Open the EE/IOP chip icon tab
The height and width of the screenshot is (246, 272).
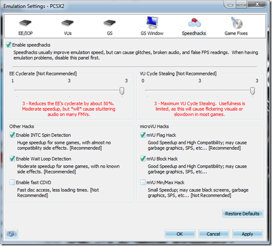tap(26, 23)
